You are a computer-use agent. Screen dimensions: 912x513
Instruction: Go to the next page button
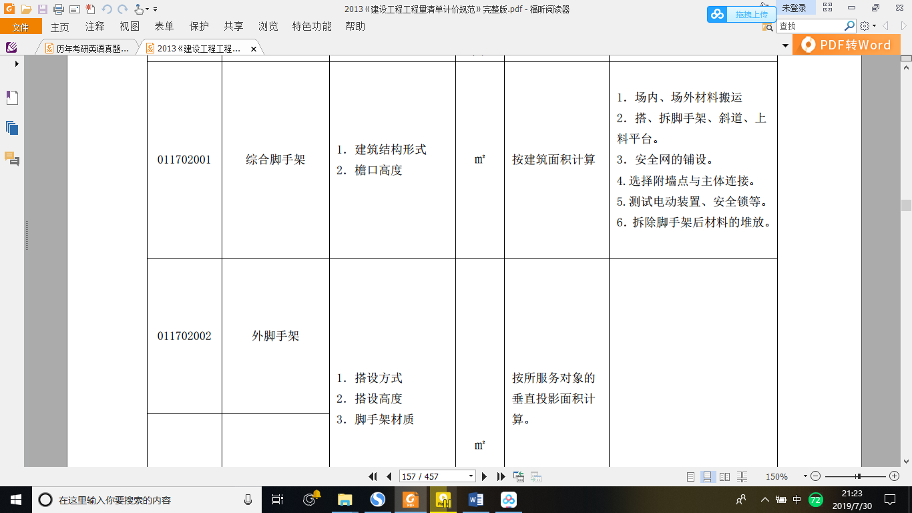(485, 476)
